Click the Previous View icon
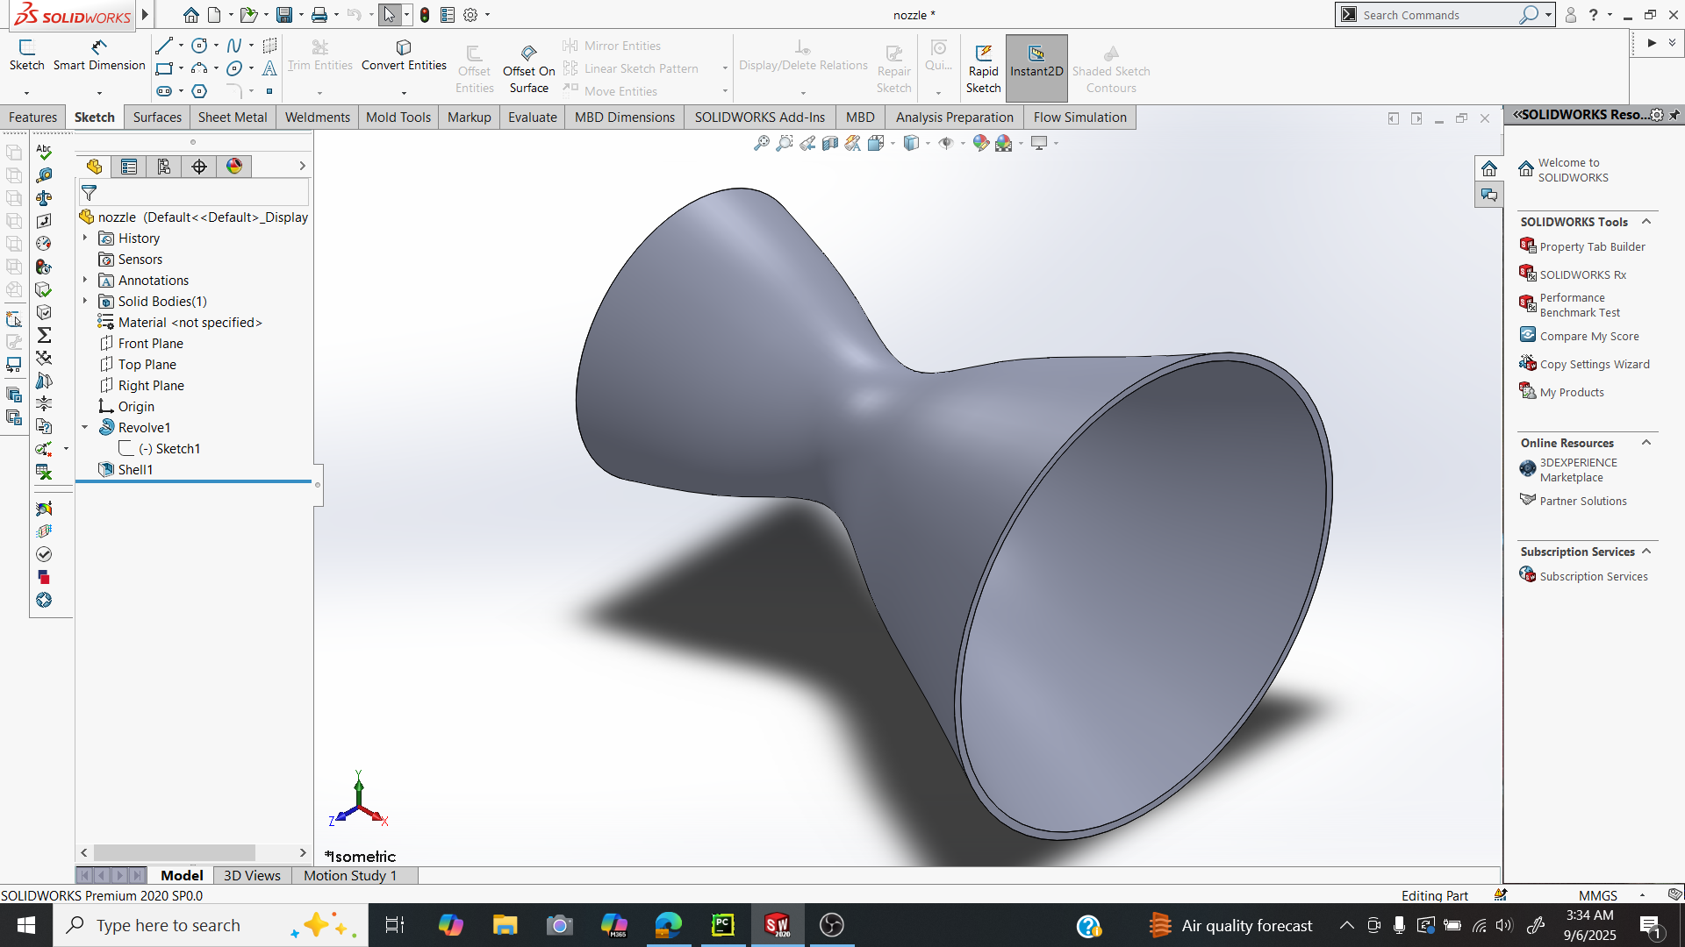The width and height of the screenshot is (1685, 947). coord(807,143)
